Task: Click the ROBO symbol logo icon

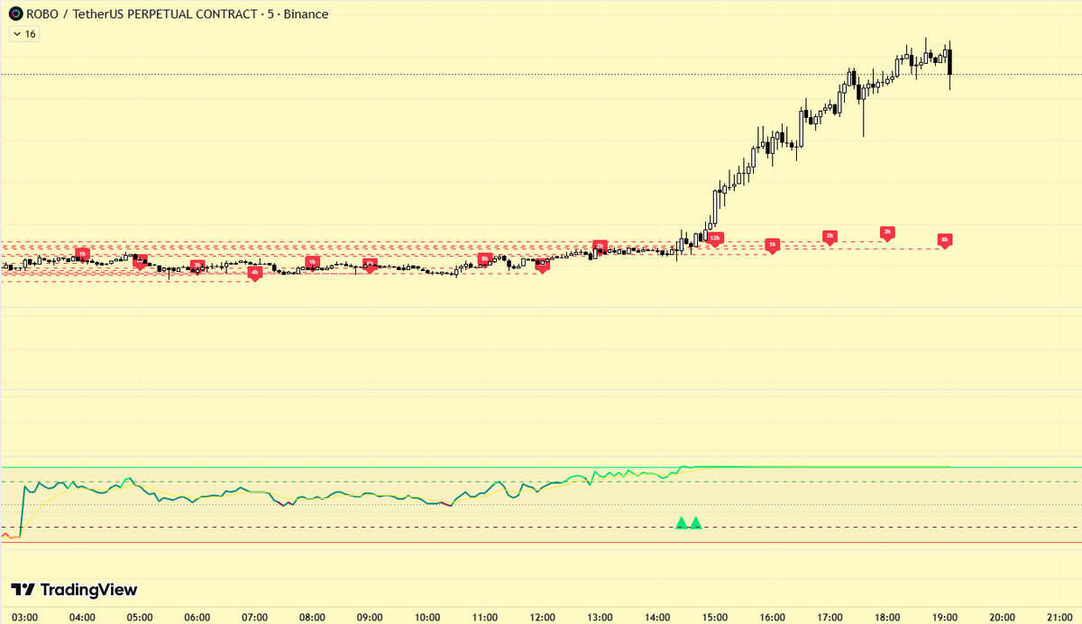Action: coord(15,14)
